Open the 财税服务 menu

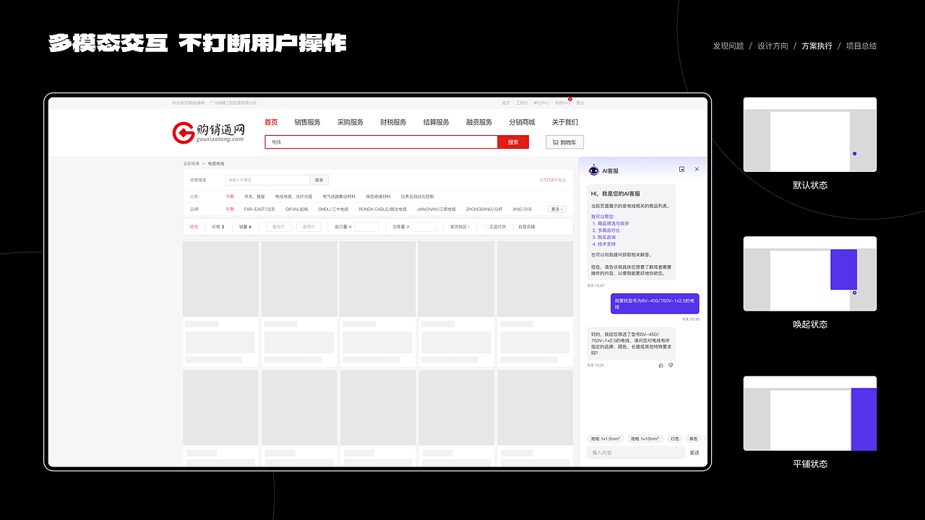(x=393, y=122)
